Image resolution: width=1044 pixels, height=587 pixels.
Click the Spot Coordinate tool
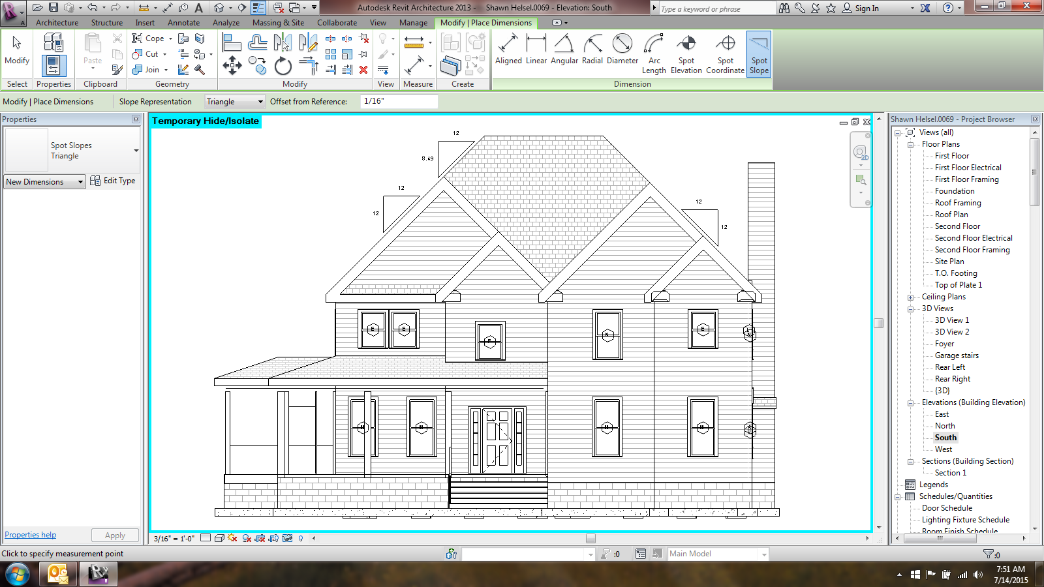click(x=725, y=54)
